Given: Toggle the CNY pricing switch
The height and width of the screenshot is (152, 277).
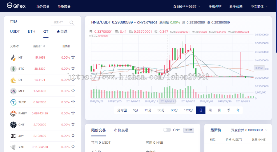Looking at the screenshot, I should pos(167,130).
